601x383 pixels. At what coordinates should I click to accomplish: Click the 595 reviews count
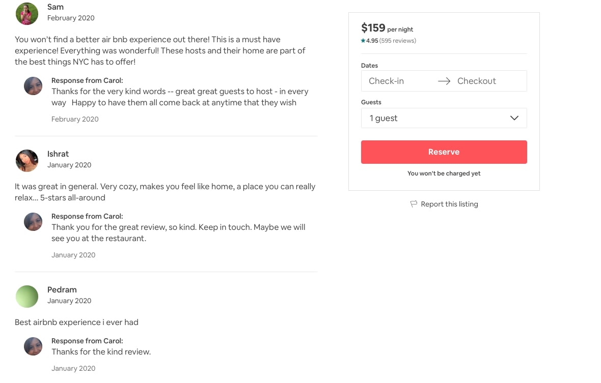(x=398, y=41)
